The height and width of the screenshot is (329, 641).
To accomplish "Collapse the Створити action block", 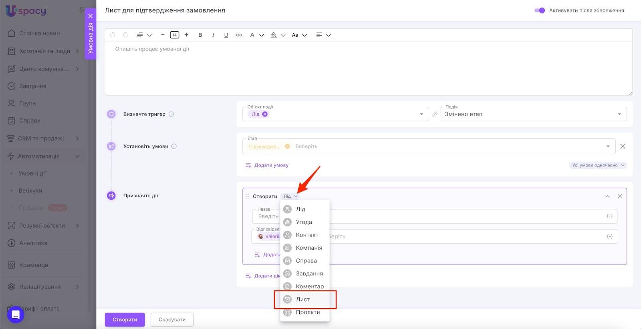I will point(607,196).
